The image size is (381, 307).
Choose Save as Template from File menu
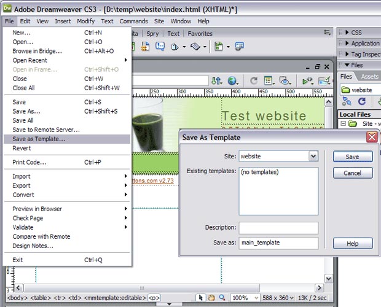click(x=67, y=139)
